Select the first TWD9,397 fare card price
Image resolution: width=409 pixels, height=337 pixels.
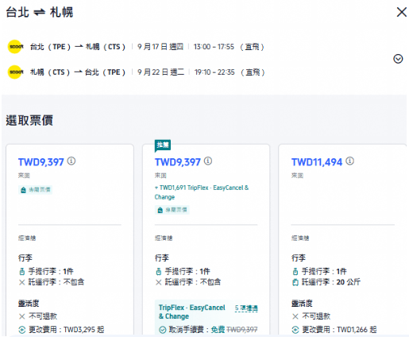[41, 162]
